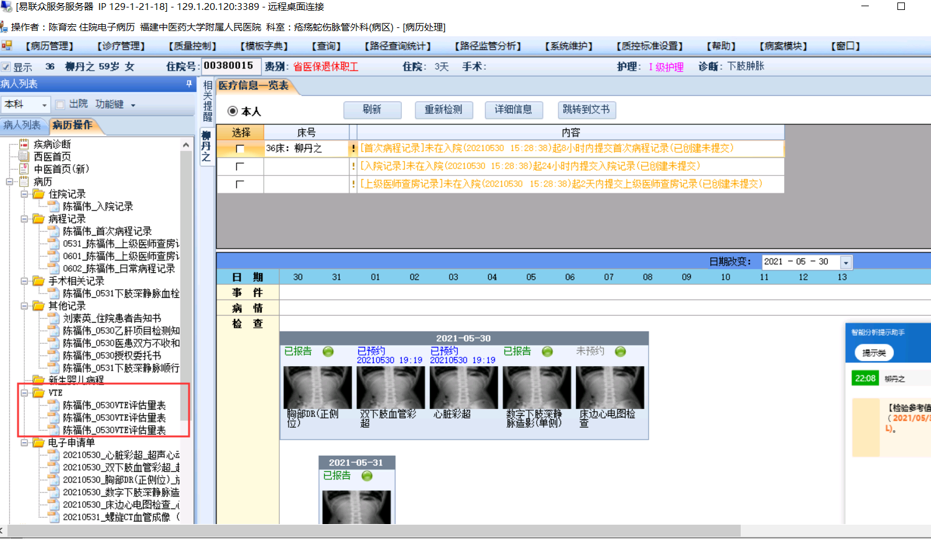This screenshot has height=539, width=931.
Task: Open 详细信息 via its button
Action: (513, 110)
